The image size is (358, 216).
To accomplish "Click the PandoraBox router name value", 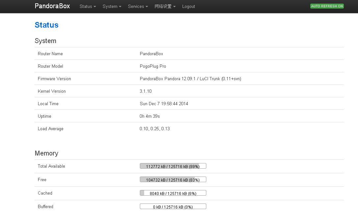I will pyautogui.click(x=151, y=54).
